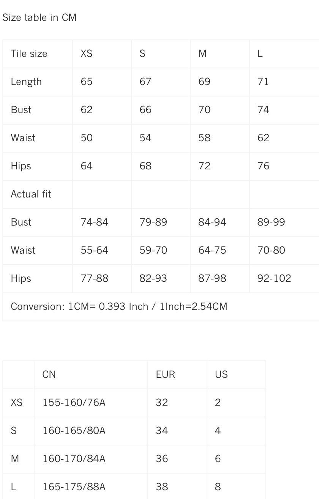Click actual fit Waist range 59-70

coord(153,250)
